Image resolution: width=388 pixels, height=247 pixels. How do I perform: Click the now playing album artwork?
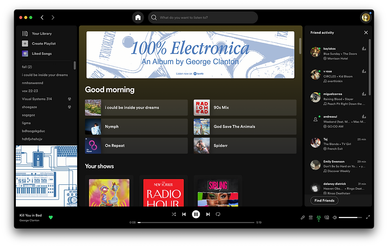point(47,176)
